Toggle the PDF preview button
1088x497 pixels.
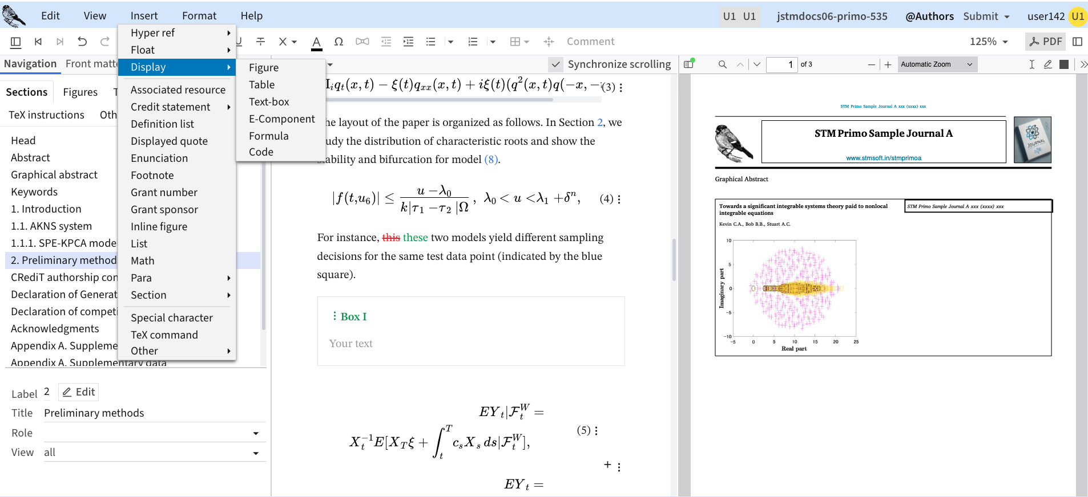coord(1046,42)
